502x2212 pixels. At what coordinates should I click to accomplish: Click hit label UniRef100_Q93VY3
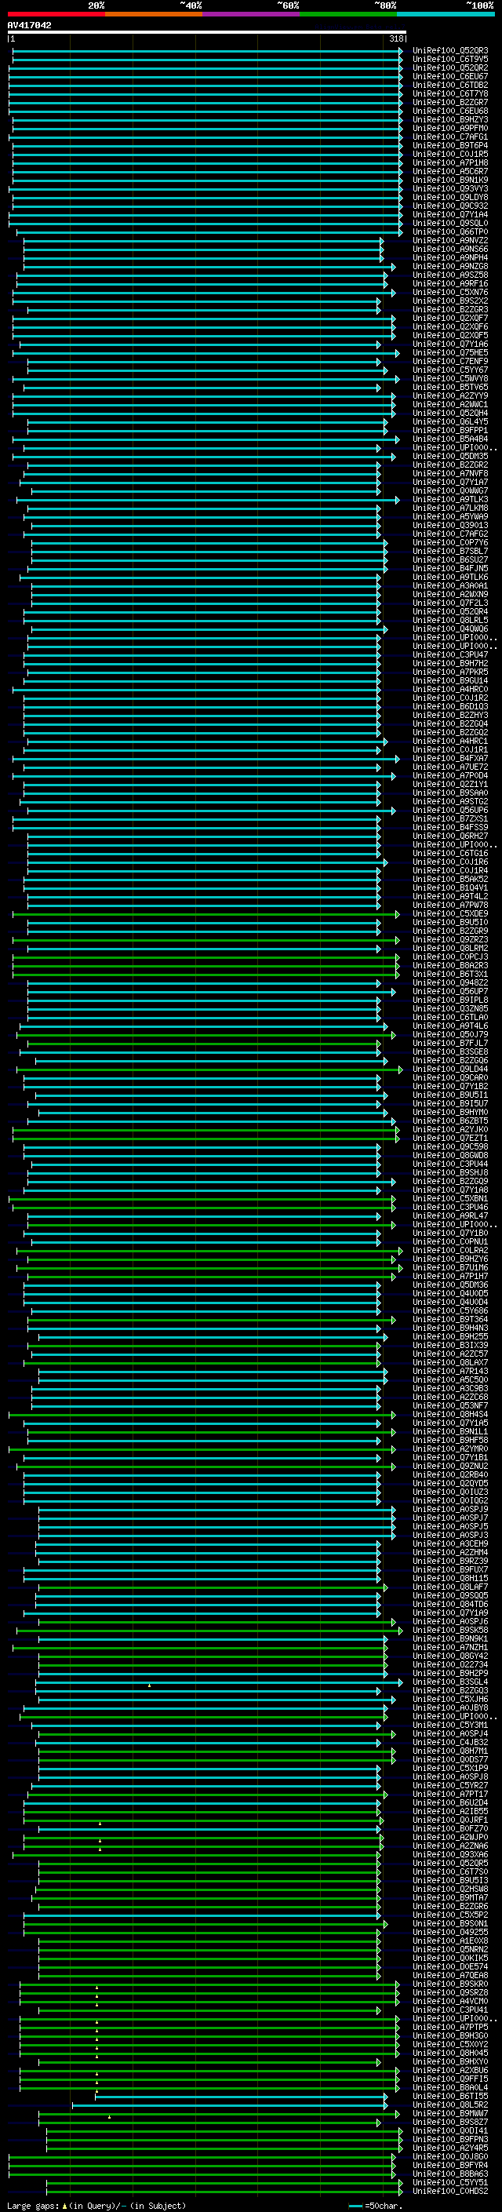pos(450,189)
